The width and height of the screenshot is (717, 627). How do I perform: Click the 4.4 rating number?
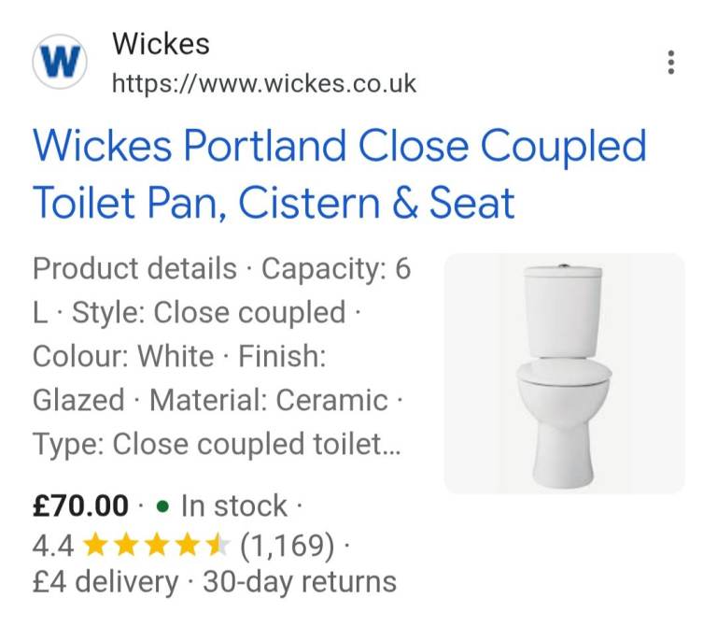pyautogui.click(x=53, y=544)
